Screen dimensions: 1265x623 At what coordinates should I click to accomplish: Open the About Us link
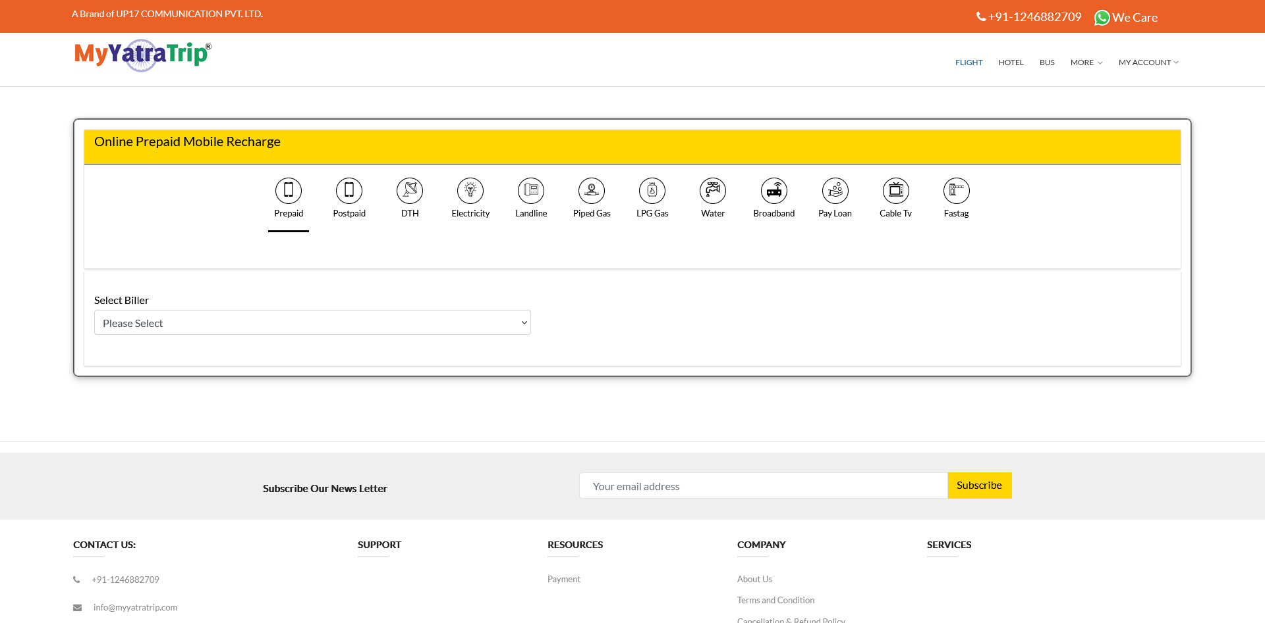click(x=754, y=579)
